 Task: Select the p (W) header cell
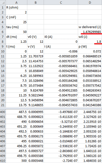click(90, 46)
